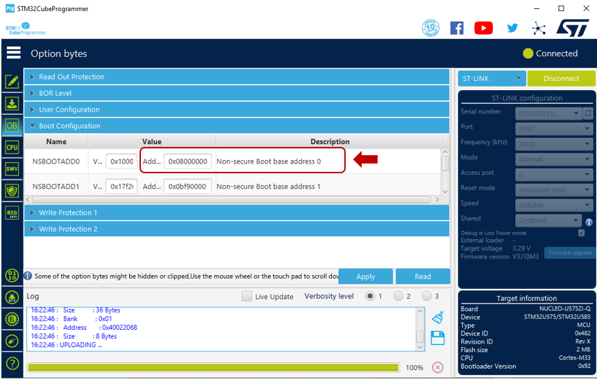
Task: Click the Disconnect button
Action: [x=561, y=78]
